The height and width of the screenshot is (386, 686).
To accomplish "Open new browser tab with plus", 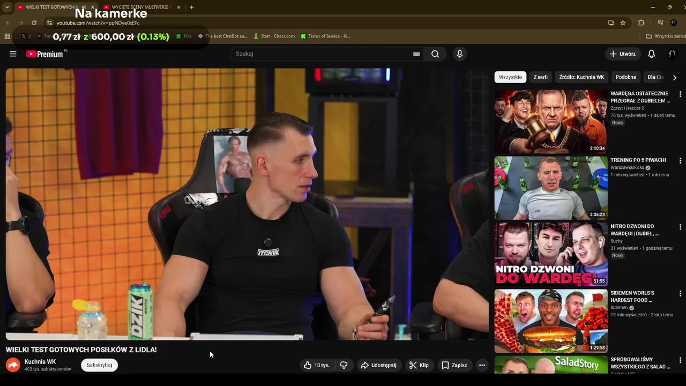I will [x=191, y=7].
